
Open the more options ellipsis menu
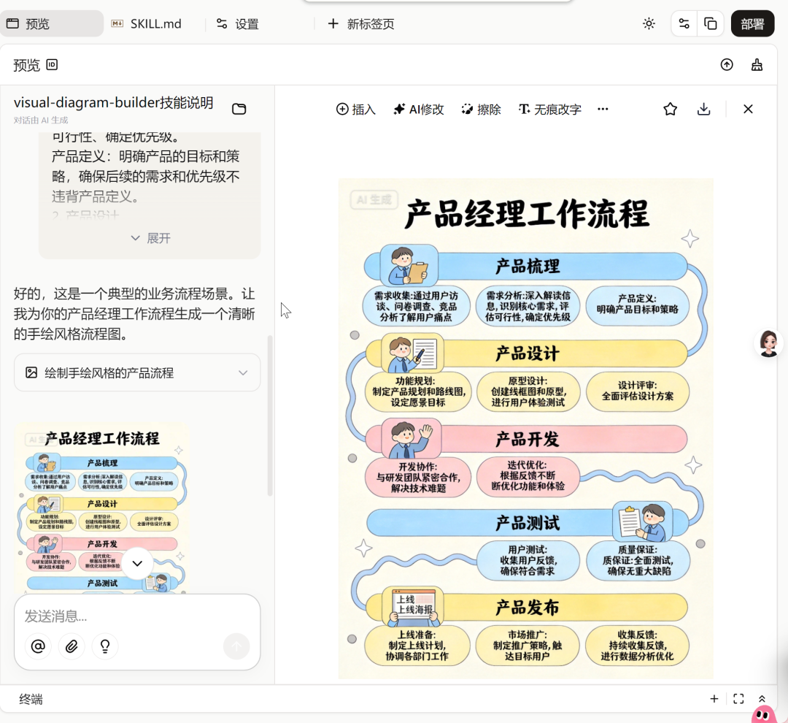point(603,109)
